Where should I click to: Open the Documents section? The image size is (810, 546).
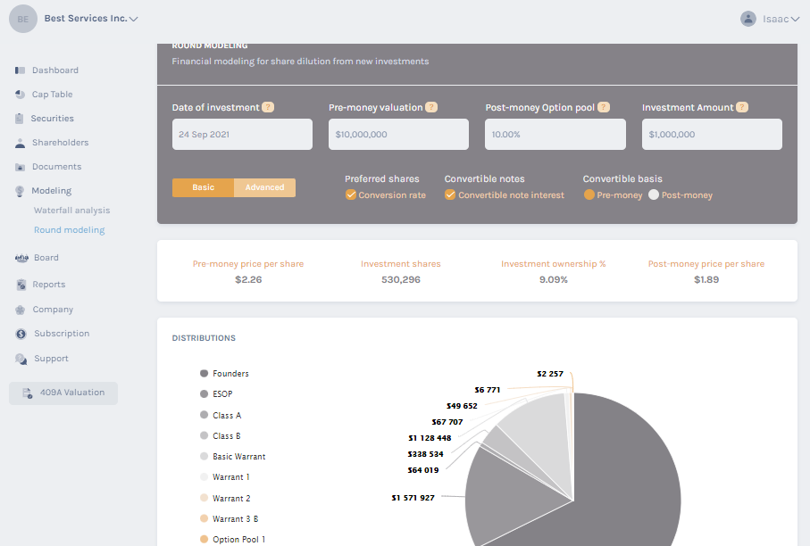[x=57, y=167]
